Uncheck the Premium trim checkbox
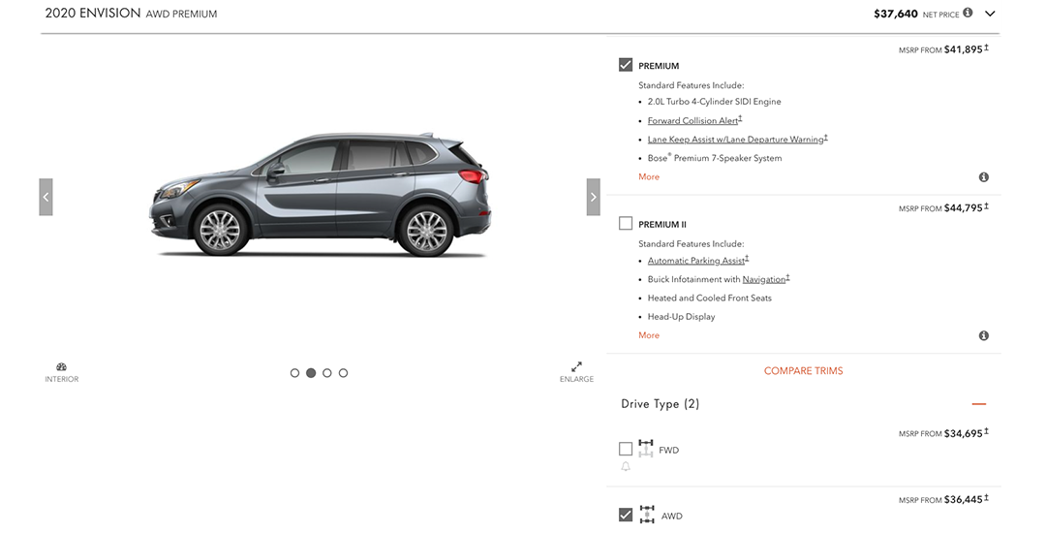 626,66
